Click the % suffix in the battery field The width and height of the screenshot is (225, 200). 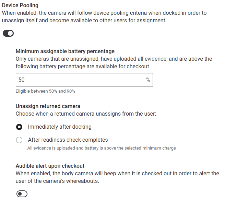[148, 80]
